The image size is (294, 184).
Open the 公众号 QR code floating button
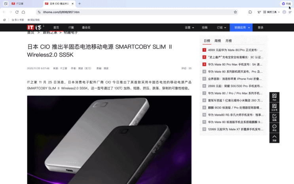point(274,107)
